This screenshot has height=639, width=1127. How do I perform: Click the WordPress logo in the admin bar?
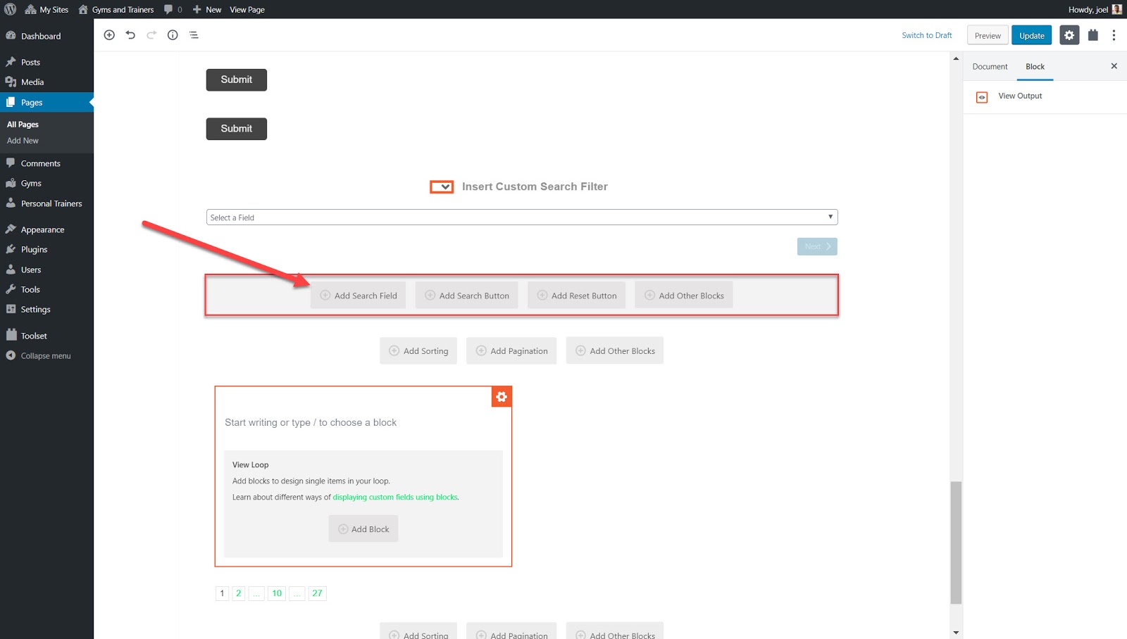tap(10, 9)
